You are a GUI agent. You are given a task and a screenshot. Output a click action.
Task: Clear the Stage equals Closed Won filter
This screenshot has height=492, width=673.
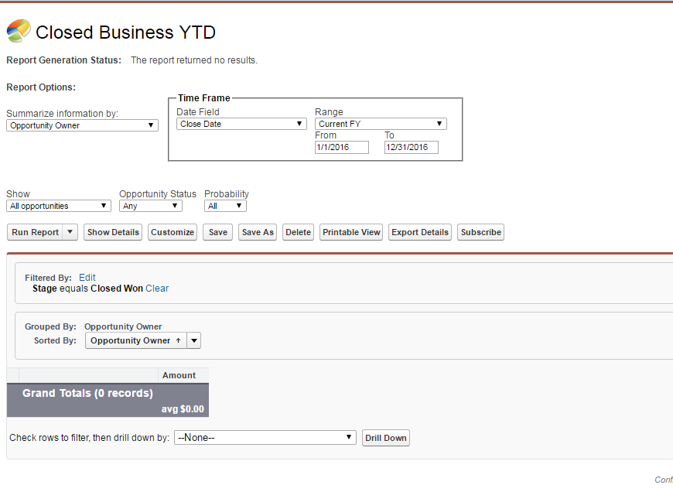[x=157, y=289]
